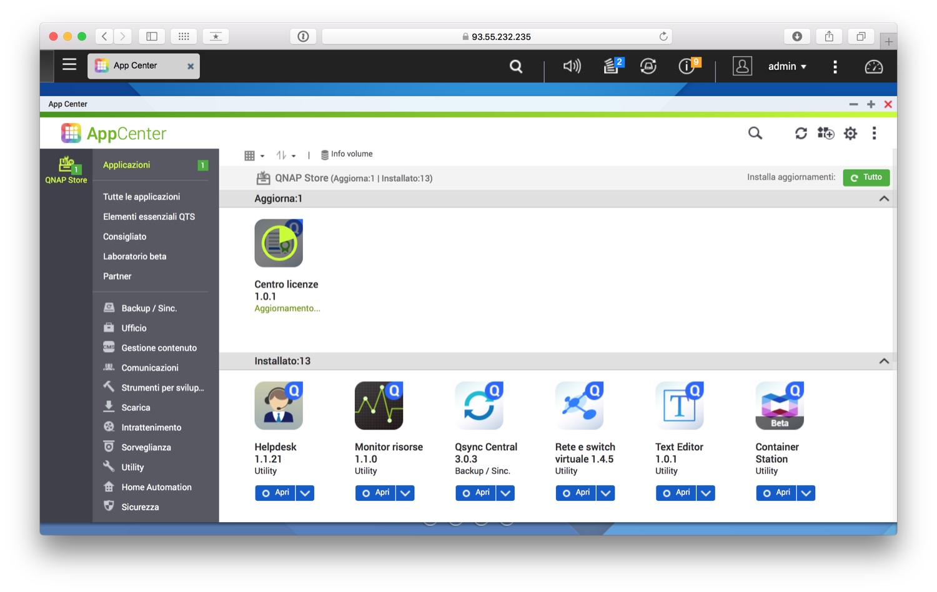The height and width of the screenshot is (592, 937).
Task: Click the manual install app icon
Action: click(x=826, y=133)
